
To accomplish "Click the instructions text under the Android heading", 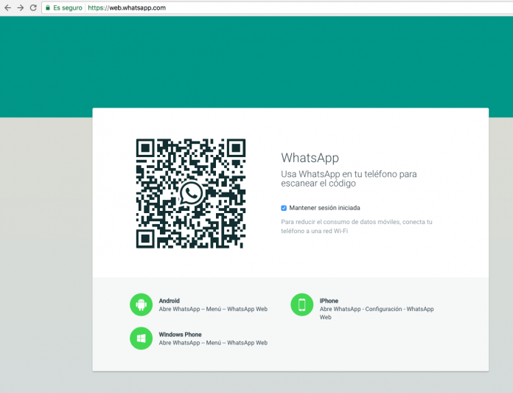I will (x=213, y=310).
